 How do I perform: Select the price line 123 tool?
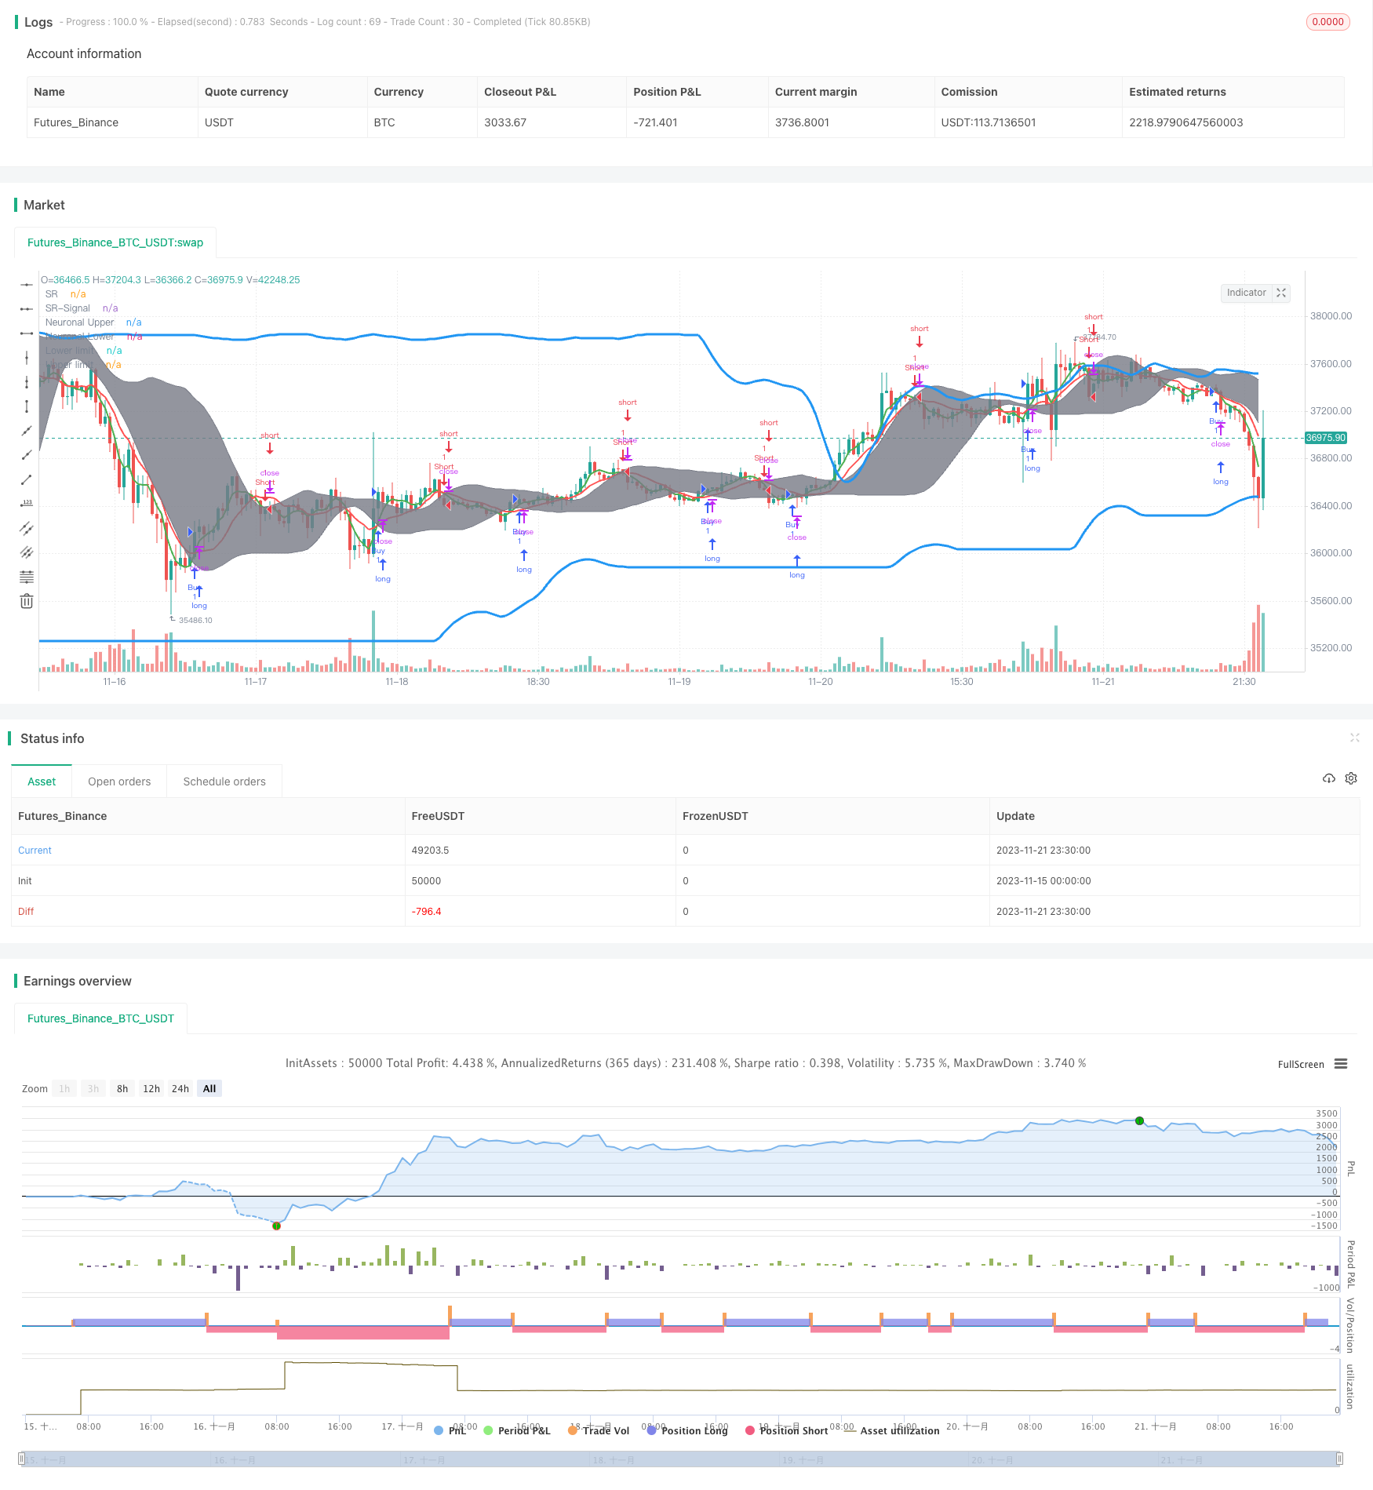pyautogui.click(x=27, y=503)
